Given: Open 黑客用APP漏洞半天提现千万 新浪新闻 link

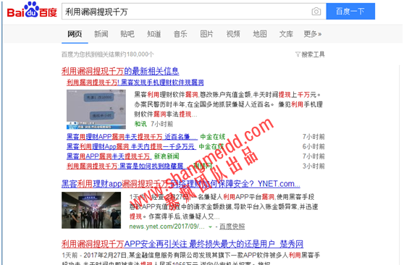Looking at the screenshot, I should pos(109,156).
